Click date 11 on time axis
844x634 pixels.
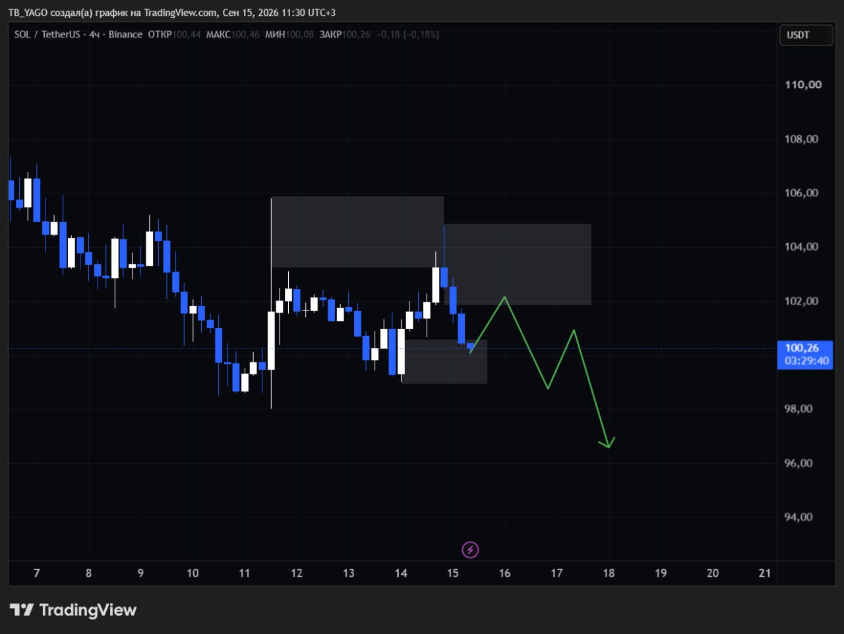[245, 573]
